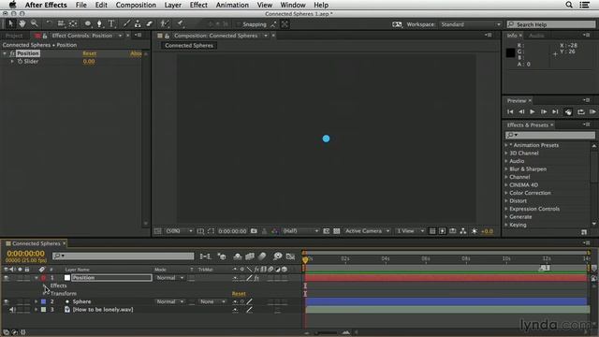599x337 pixels.
Task: Select the Hand tool
Action: click(x=22, y=23)
